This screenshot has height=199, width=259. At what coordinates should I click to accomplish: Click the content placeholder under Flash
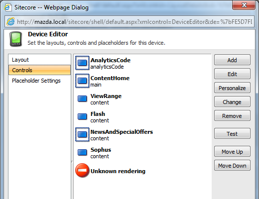click(x=100, y=120)
